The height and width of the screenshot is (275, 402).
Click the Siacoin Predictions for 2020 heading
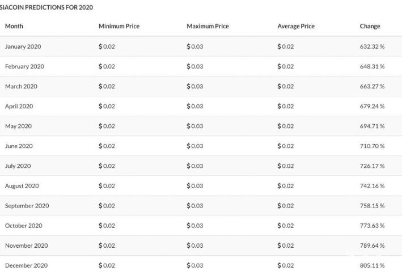[x=46, y=7]
